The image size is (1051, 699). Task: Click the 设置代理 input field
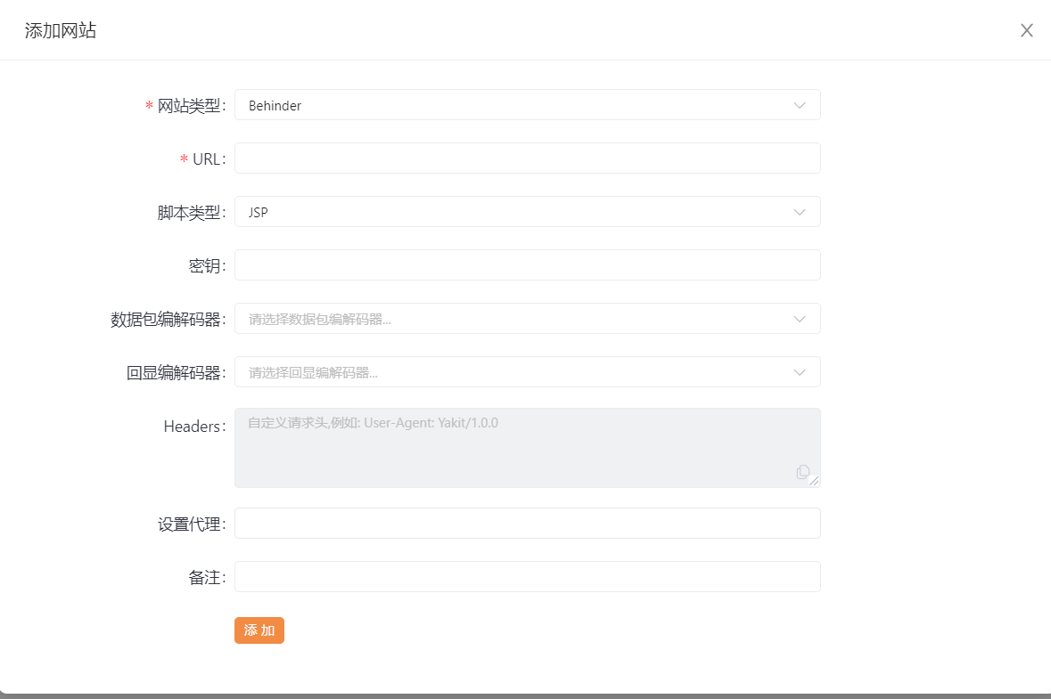pos(526,523)
